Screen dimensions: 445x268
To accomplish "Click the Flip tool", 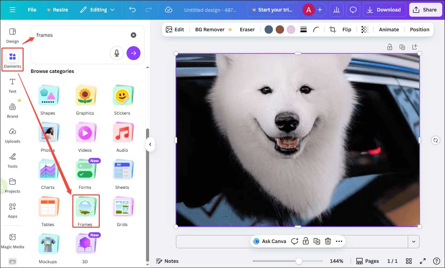I will tap(347, 30).
